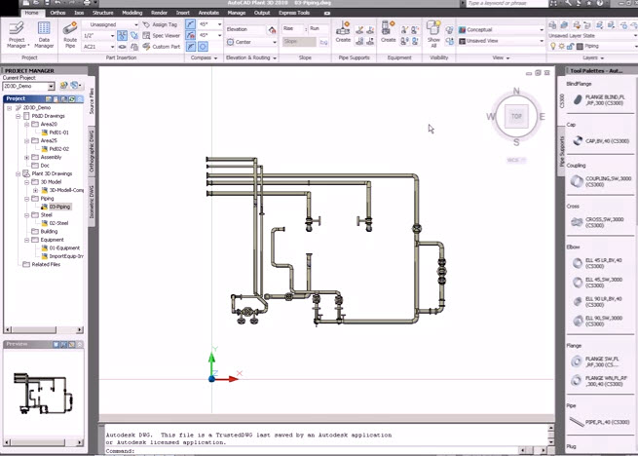The image size is (638, 456).
Task: Open the Project Manager ribbon button
Action: pos(17,35)
